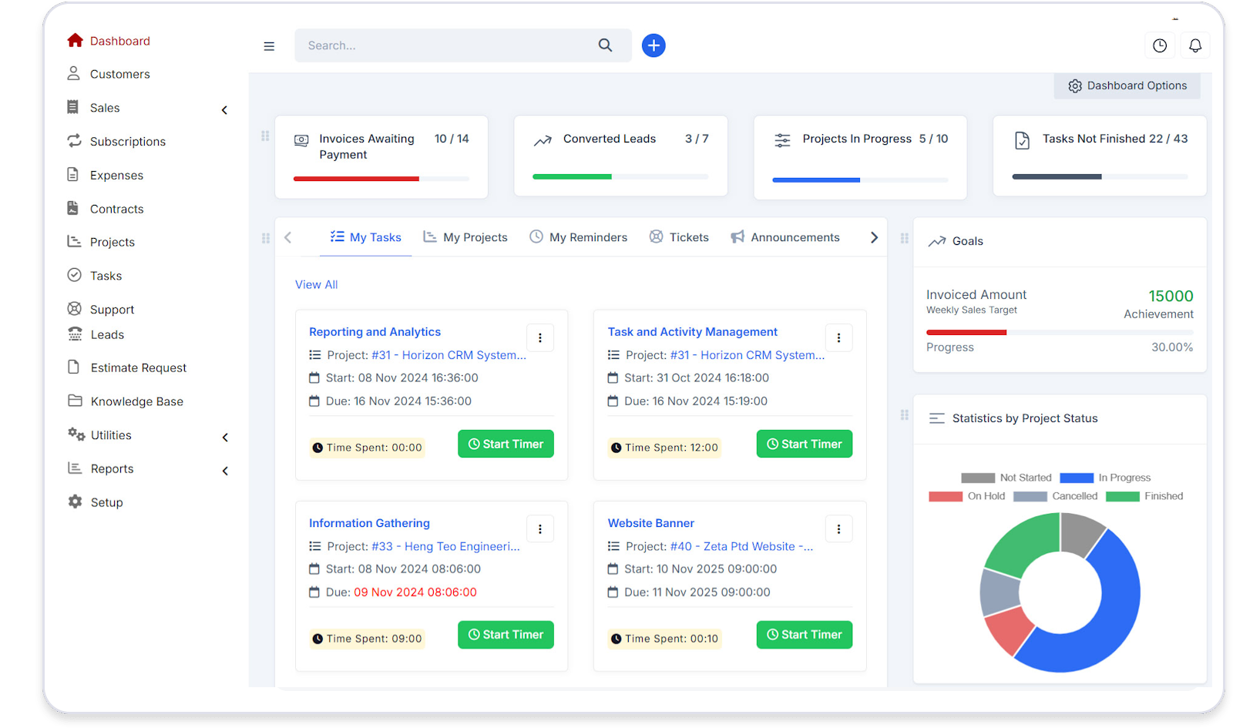Expand the Reports sidebar submenu

[225, 471]
